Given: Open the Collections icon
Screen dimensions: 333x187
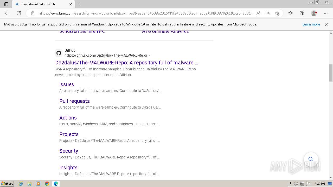Looking at the screenshot, I should [x=302, y=13].
